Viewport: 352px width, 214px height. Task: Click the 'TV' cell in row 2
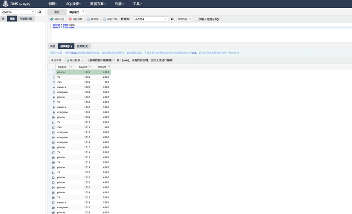pyautogui.click(x=64, y=77)
